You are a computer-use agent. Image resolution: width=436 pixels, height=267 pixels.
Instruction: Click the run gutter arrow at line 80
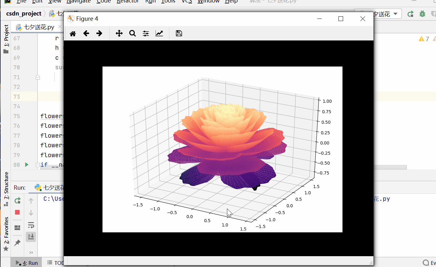click(27, 165)
